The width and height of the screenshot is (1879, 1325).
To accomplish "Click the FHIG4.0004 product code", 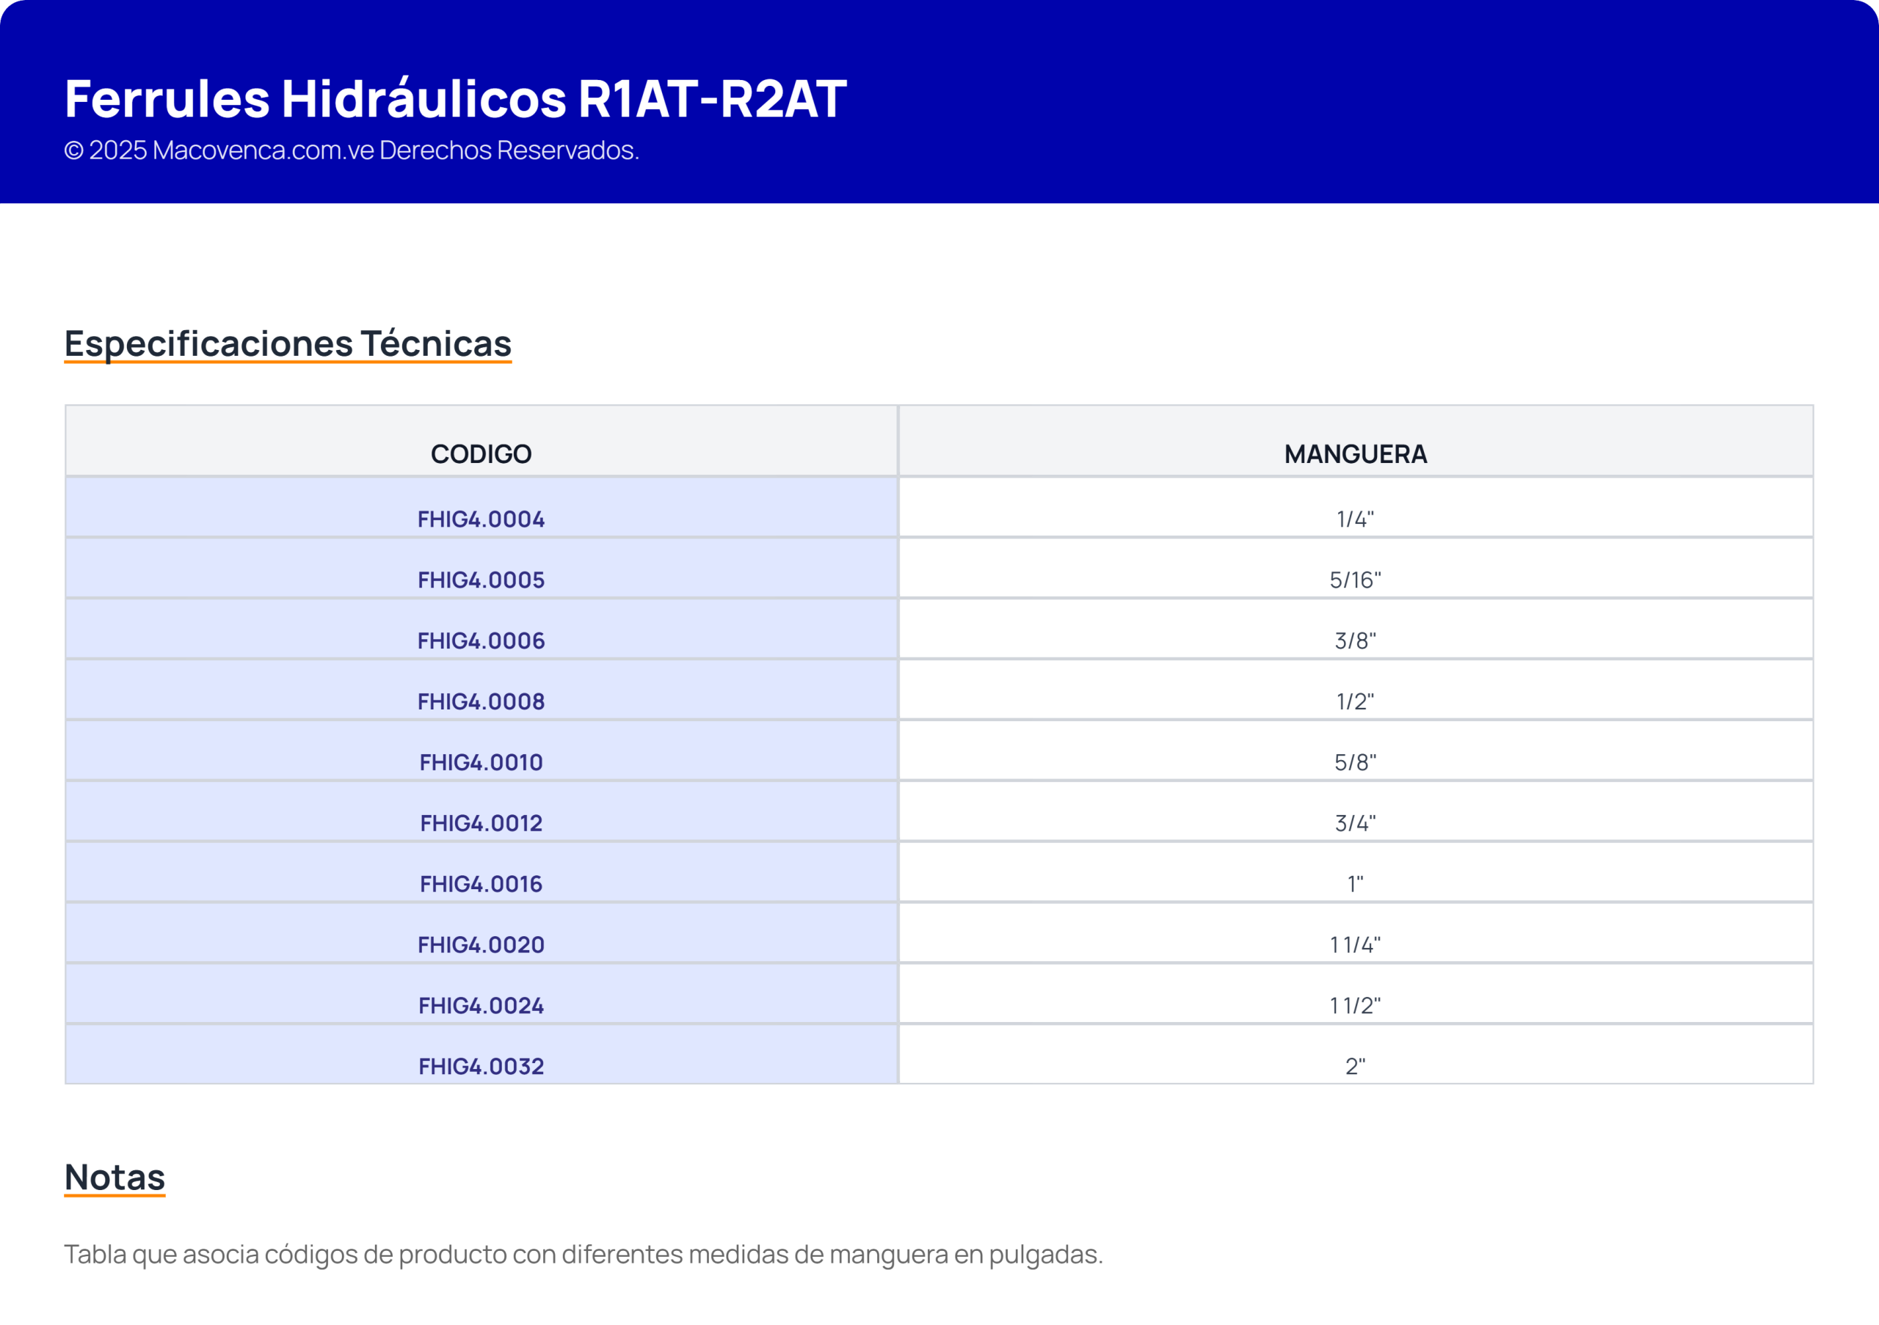I will coord(481,519).
